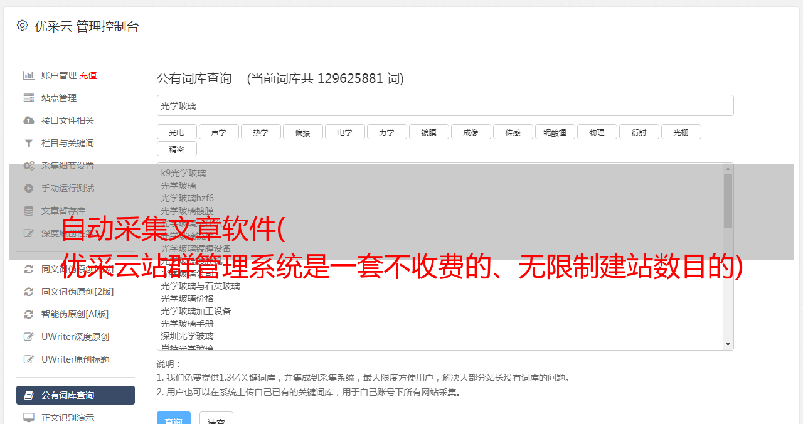
Task: Select the 物理 tag button
Action: 597,132
